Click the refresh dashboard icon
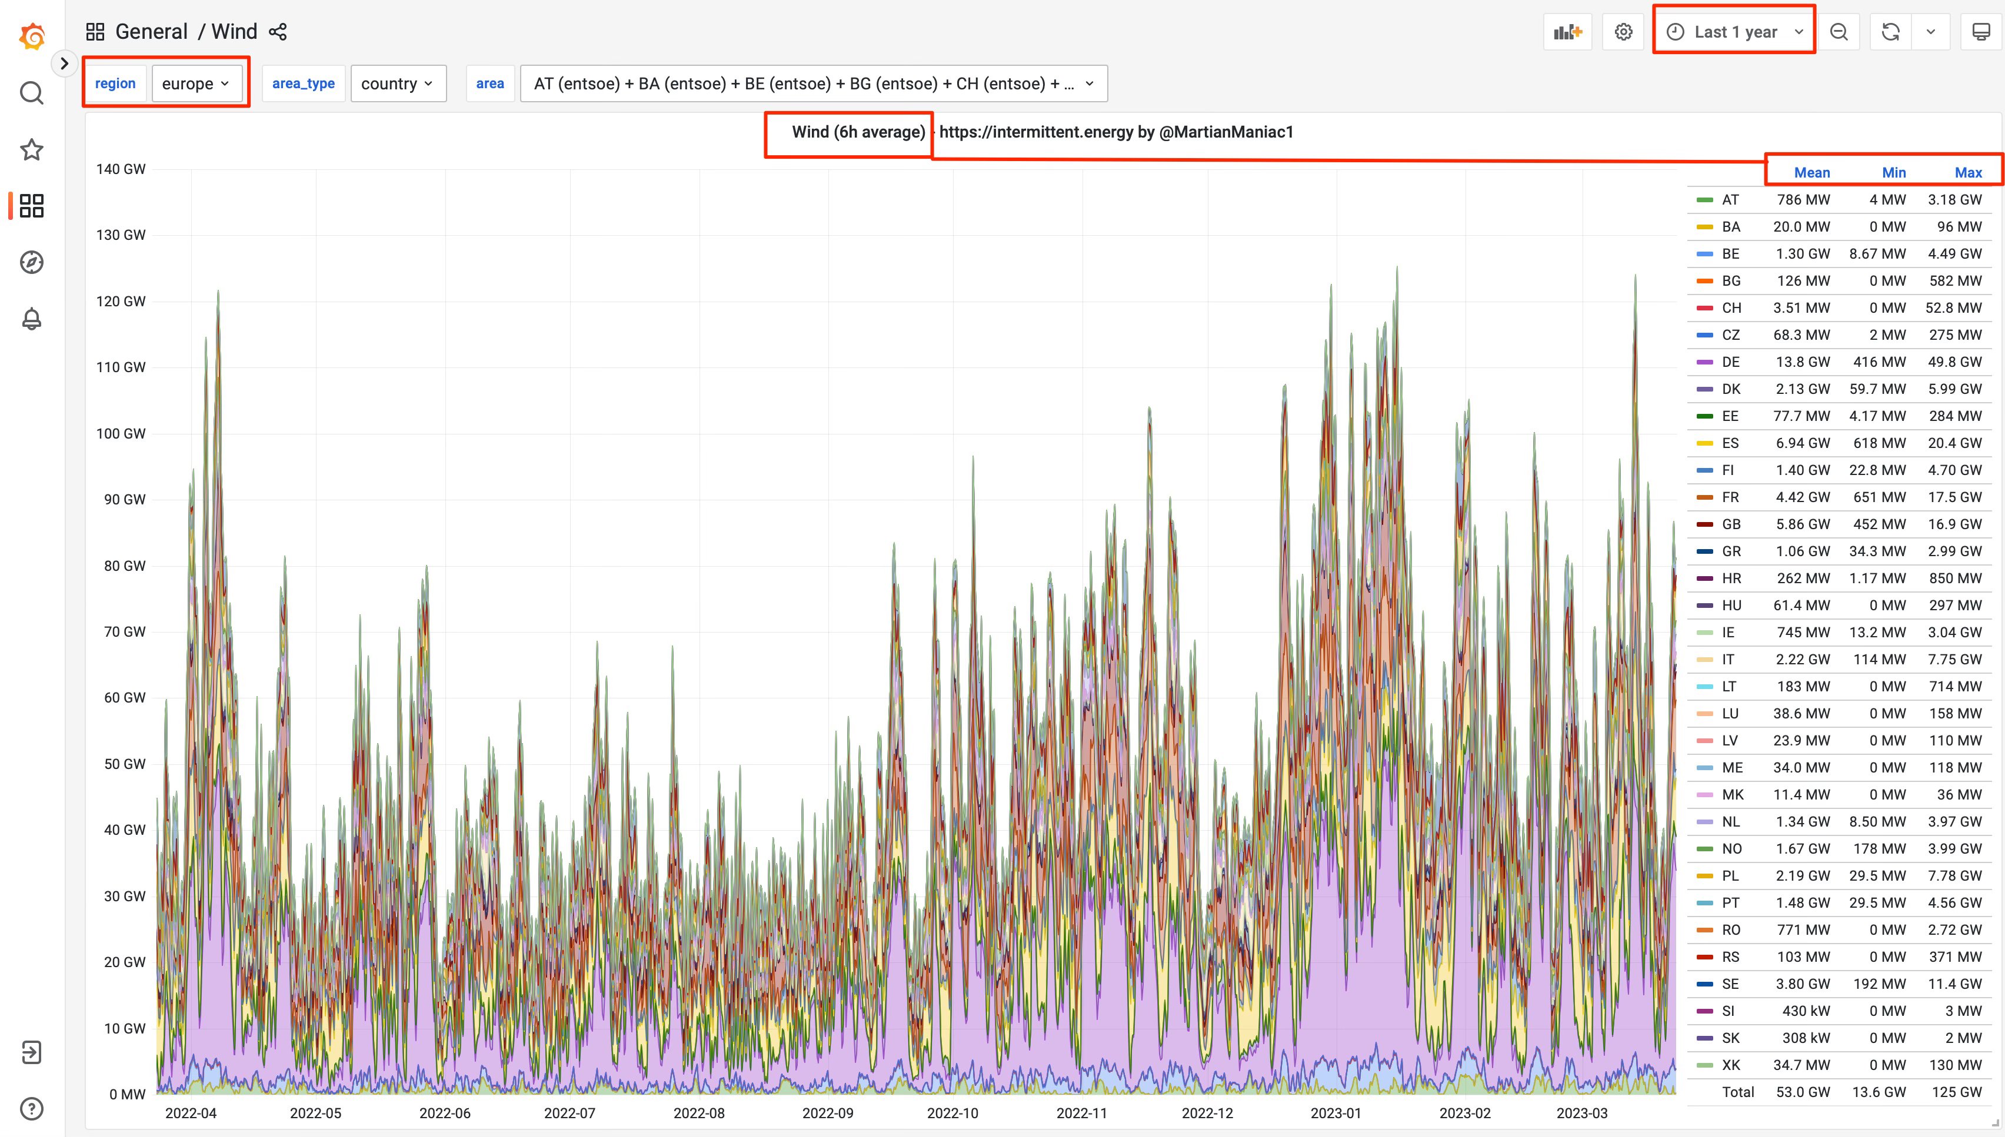Image resolution: width=2005 pixels, height=1137 pixels. (1890, 32)
